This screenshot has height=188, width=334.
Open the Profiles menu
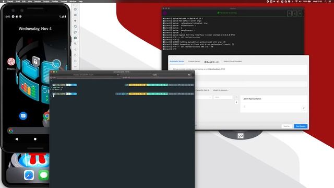click(55, 1)
